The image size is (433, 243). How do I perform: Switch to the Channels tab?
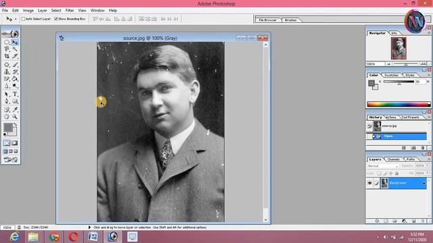(x=394, y=159)
